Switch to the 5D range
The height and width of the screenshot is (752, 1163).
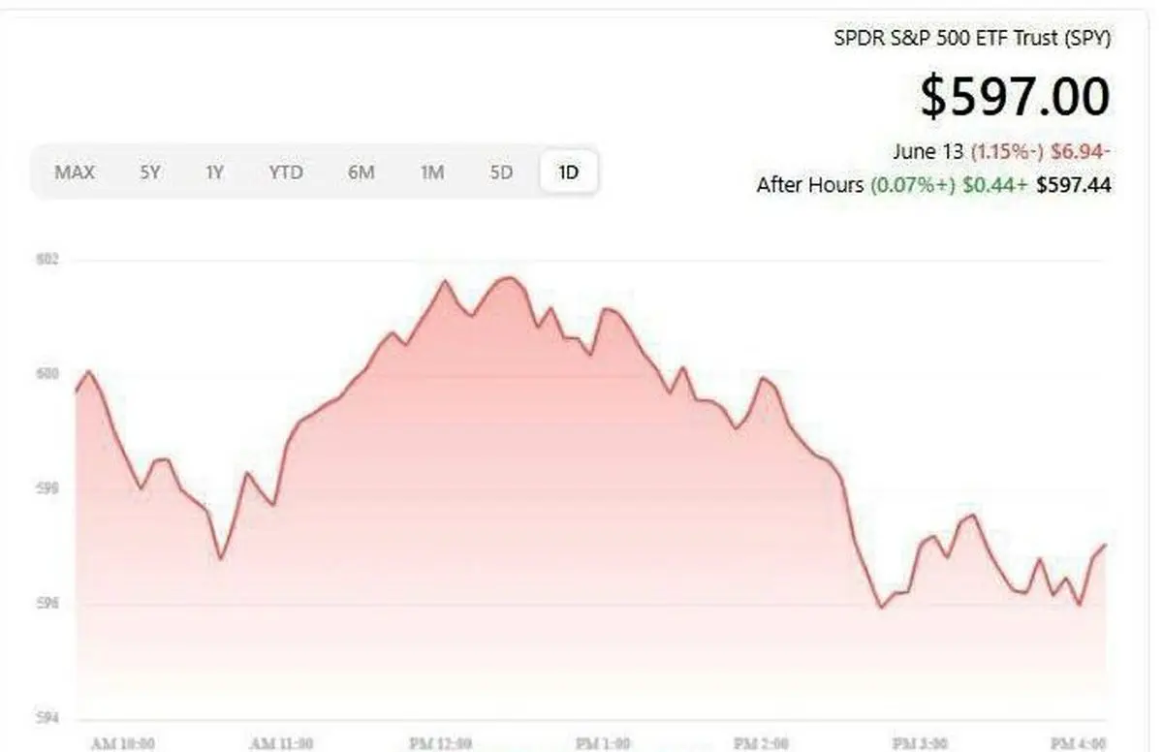pyautogui.click(x=500, y=173)
